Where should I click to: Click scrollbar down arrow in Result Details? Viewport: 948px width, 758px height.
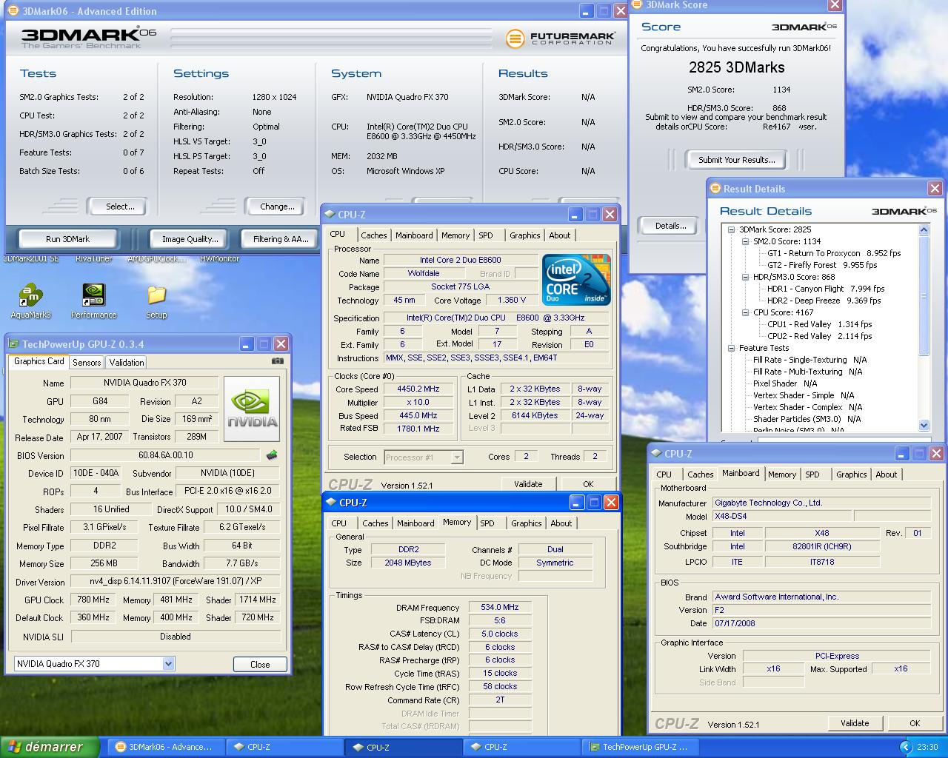[924, 425]
